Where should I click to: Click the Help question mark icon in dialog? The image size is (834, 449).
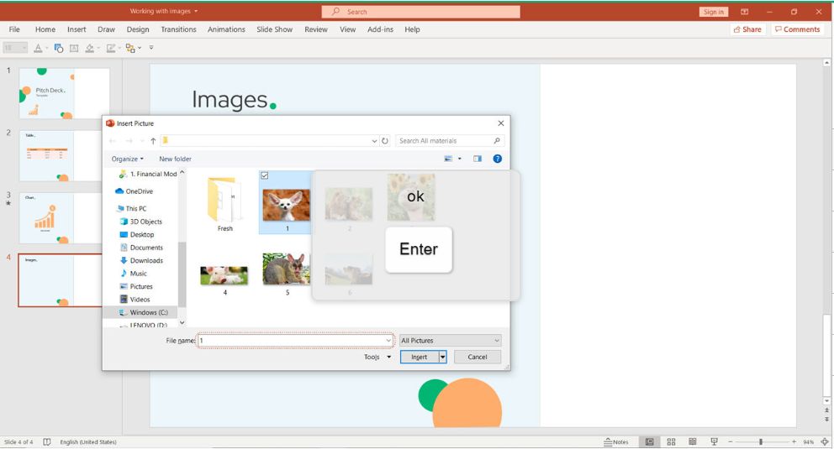498,159
